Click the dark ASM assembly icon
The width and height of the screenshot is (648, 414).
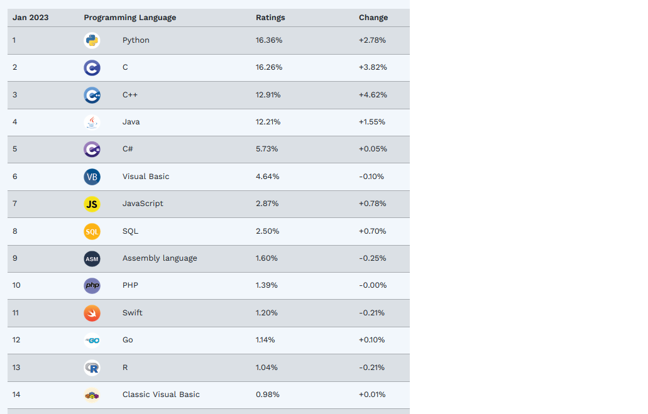click(x=92, y=259)
